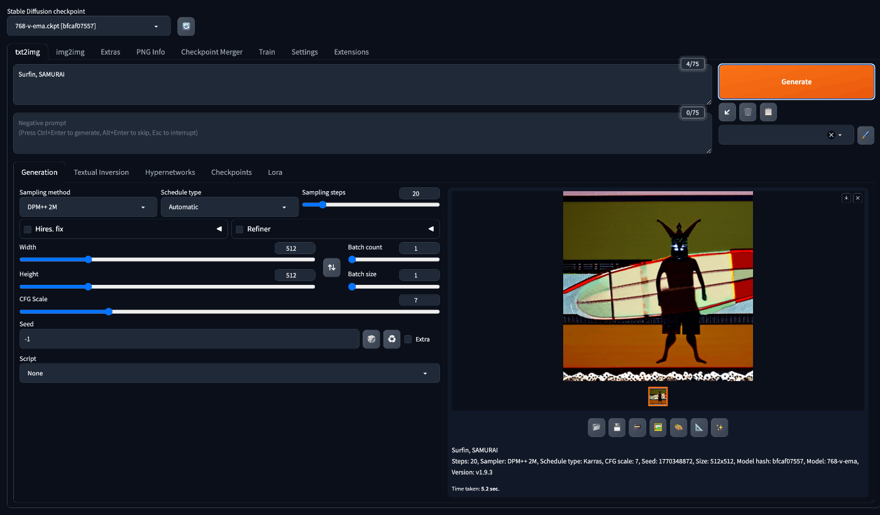Adjust the Sampling steps slider
Viewport: 880px width, 515px height.
[x=371, y=204]
